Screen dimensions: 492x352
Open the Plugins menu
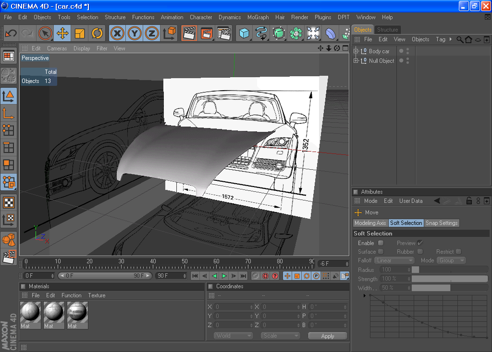point(323,17)
